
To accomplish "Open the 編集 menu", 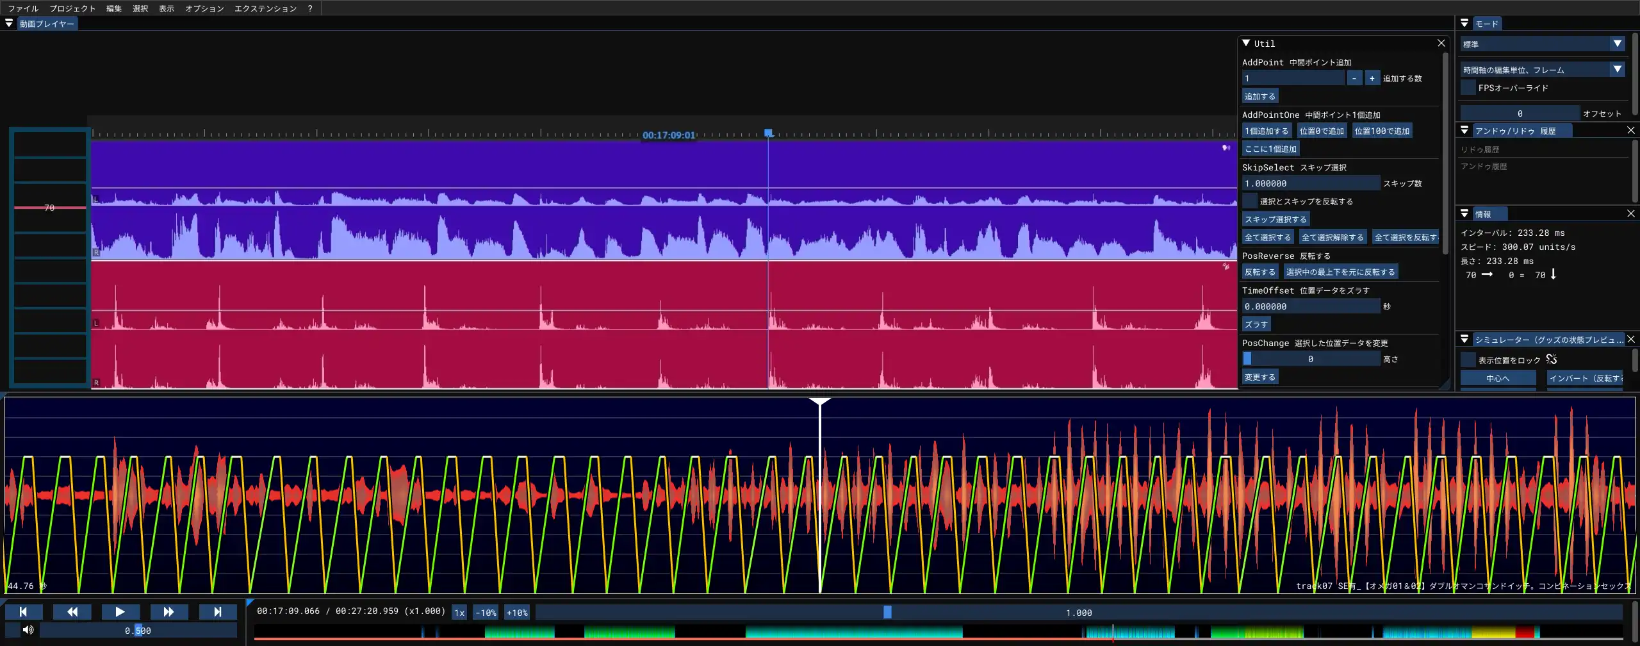I will click(114, 8).
